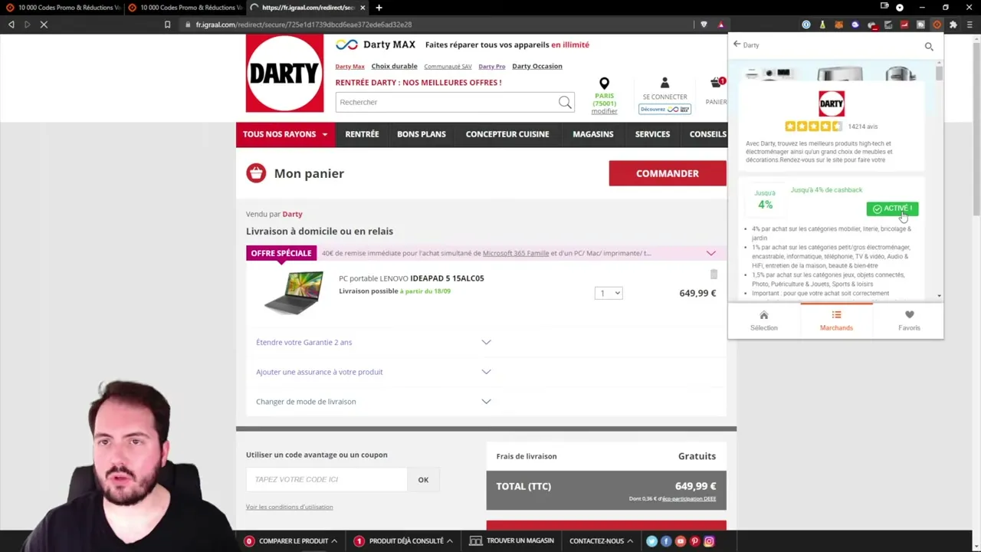This screenshot has width=981, height=552.
Task: Go back using iGraal panel arrow
Action: point(737,44)
